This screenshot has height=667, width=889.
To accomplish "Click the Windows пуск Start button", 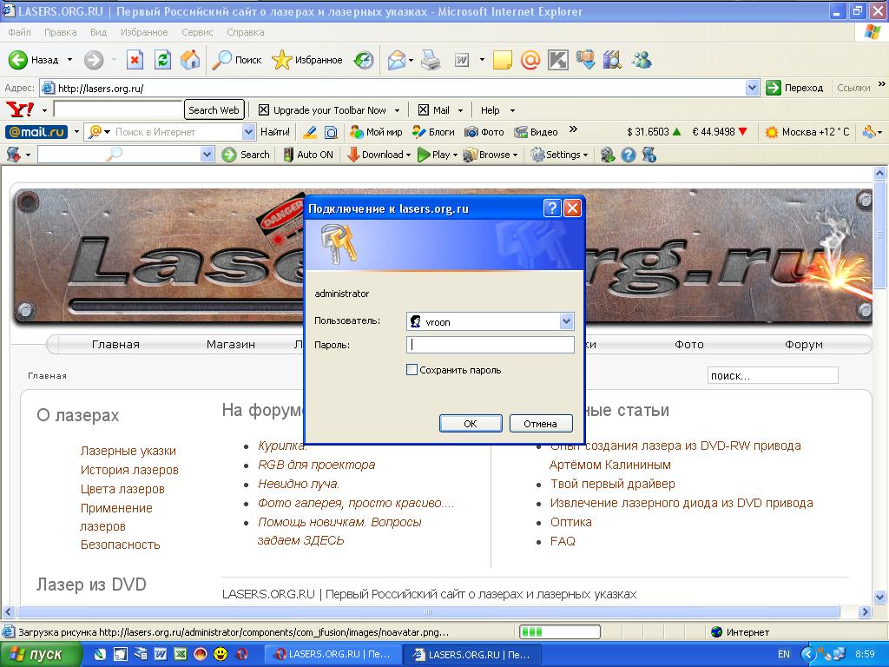I will click(x=41, y=655).
